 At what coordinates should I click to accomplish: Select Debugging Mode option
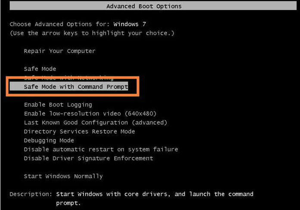pos(49,140)
